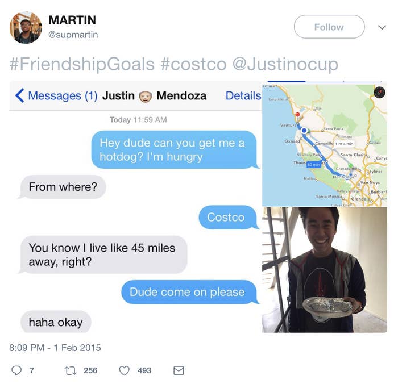Click the red destination pin near Ventura

point(297,114)
